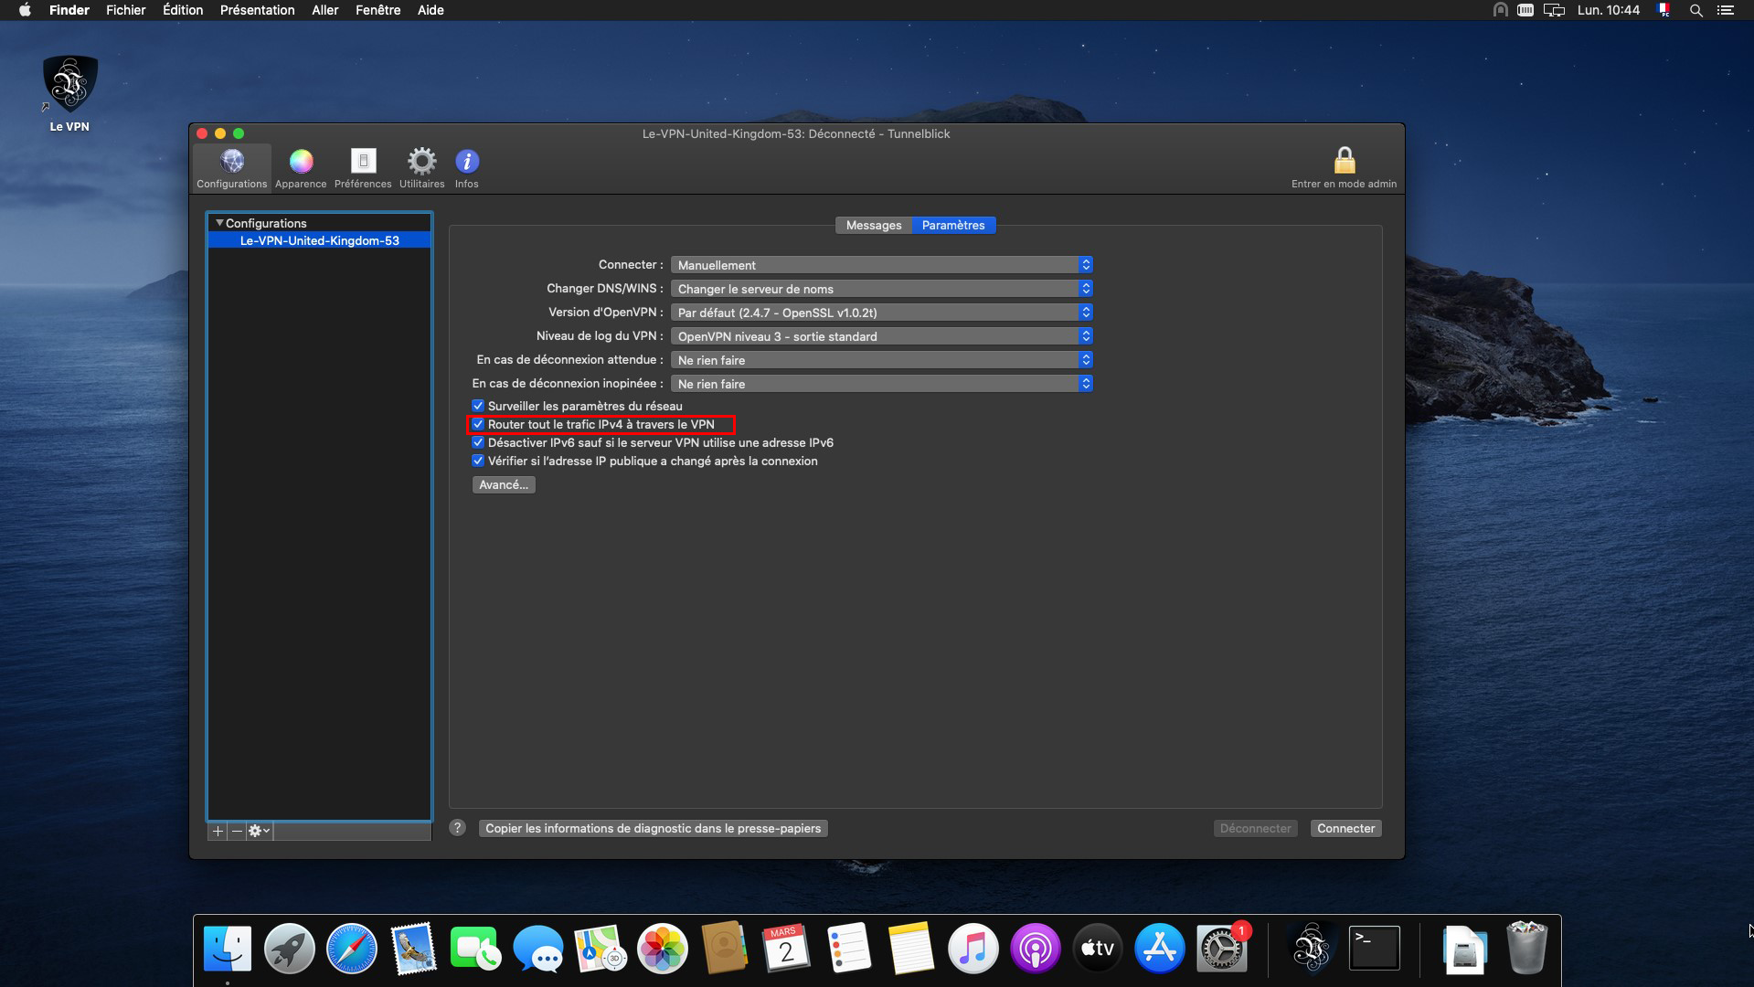The height and width of the screenshot is (987, 1754).
Task: Open the Apple menu
Action: (x=25, y=10)
